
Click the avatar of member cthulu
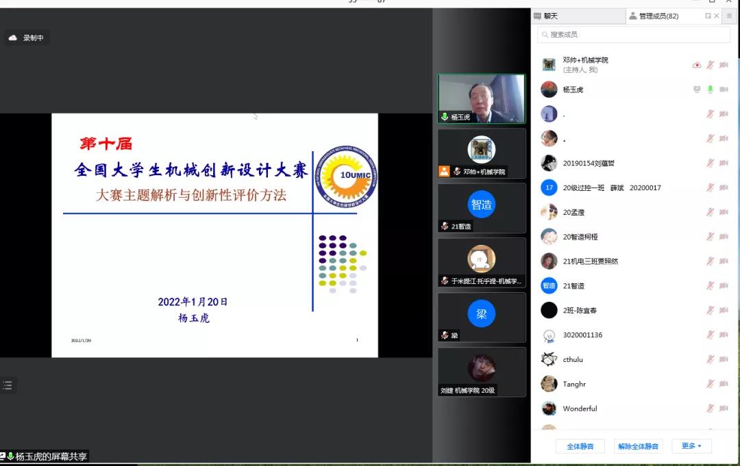tap(549, 359)
